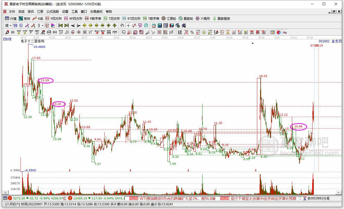The image size is (344, 209).
Task: Click the 16.02 peak price label
Action: (263, 76)
